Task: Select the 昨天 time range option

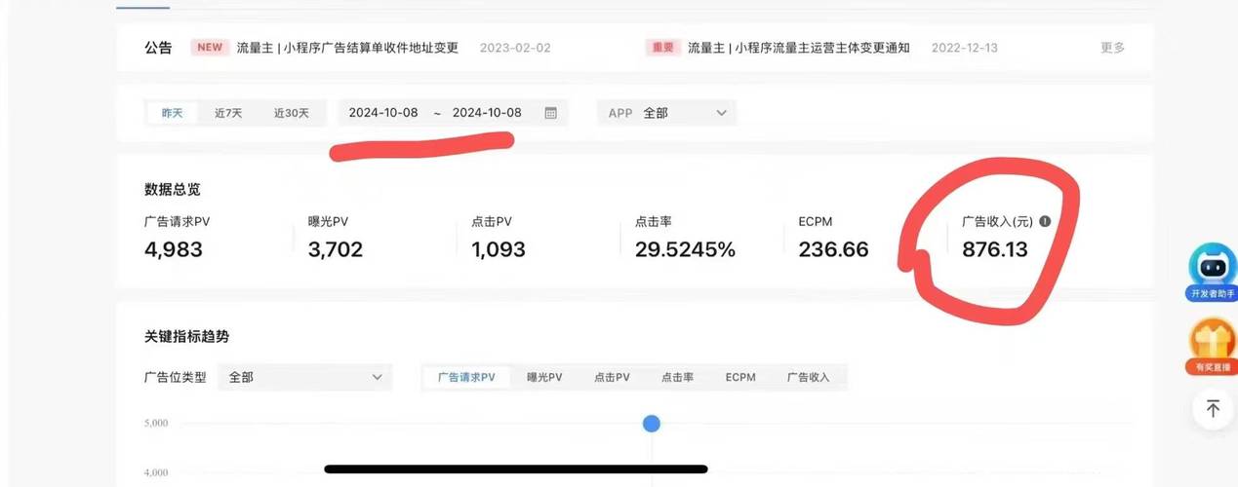Action: click(173, 113)
